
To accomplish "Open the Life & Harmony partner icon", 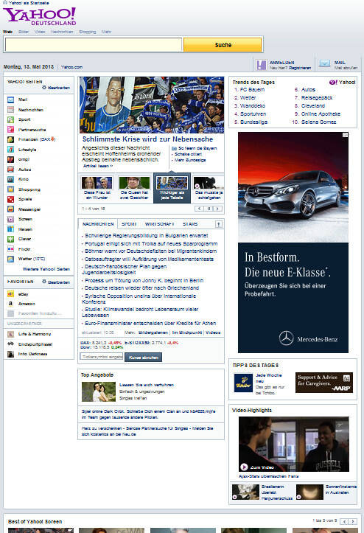I will pyautogui.click(x=10, y=334).
